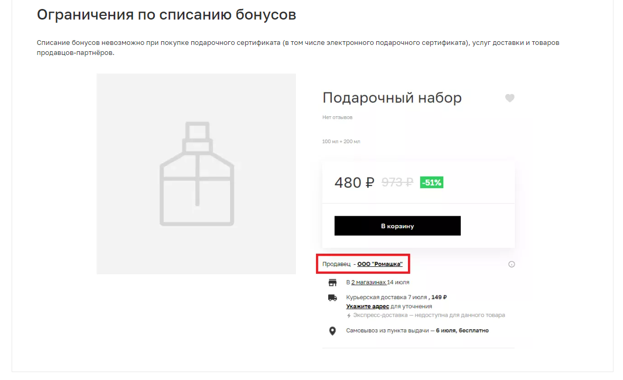Click the courier delivery truck icon

click(x=332, y=298)
